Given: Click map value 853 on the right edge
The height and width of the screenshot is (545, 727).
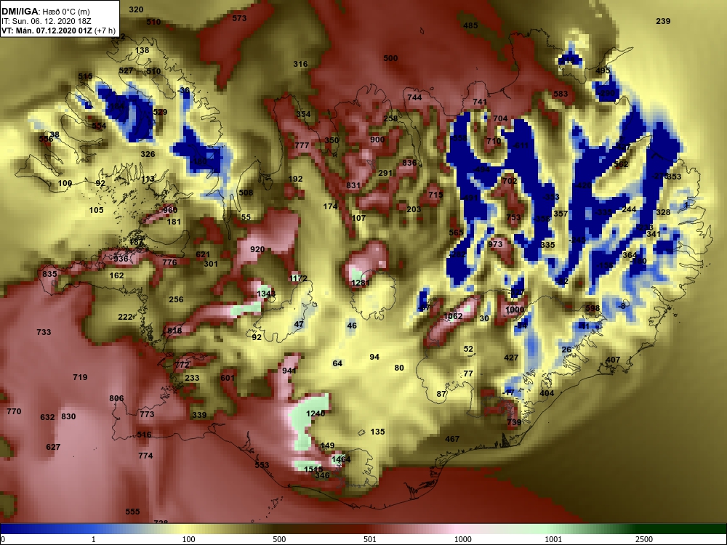Looking at the screenshot, I should click(x=675, y=177).
